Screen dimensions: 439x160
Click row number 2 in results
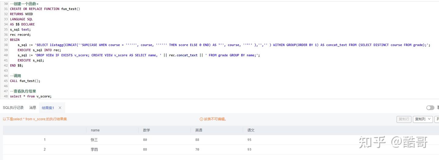[x=45, y=149]
